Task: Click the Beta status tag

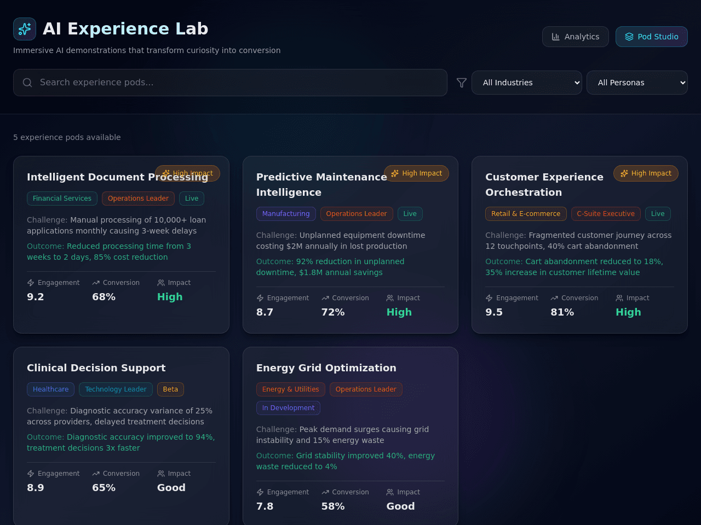Action: tap(170, 389)
